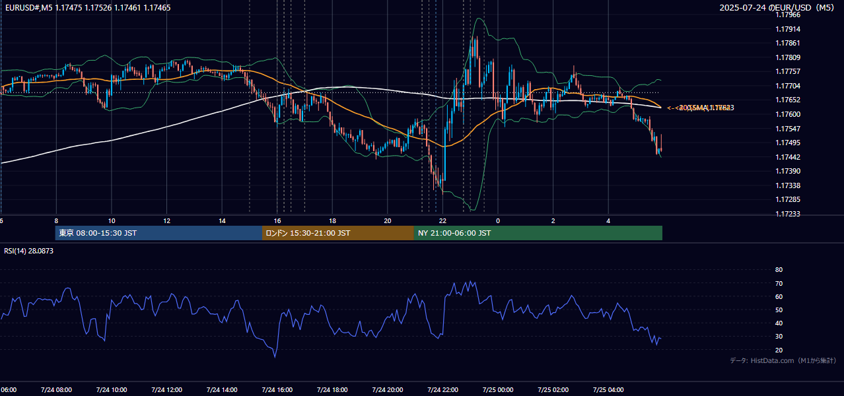Click RSI scale label 70
This screenshot has height=396, width=844.
(779, 283)
